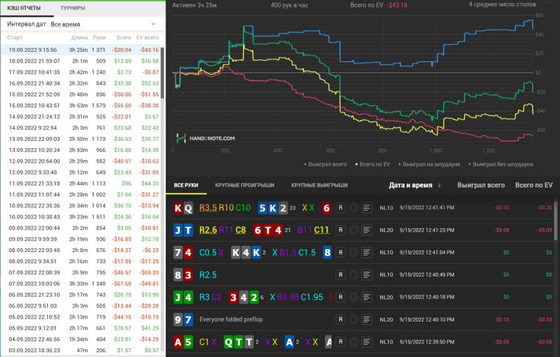
Task: Sort sessions by EV всего column
Action: (x=147, y=38)
